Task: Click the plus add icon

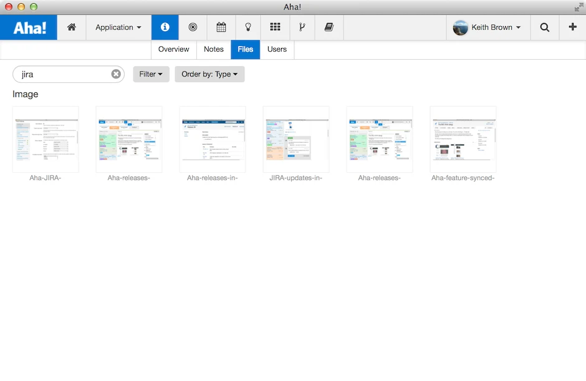Action: coord(572,27)
